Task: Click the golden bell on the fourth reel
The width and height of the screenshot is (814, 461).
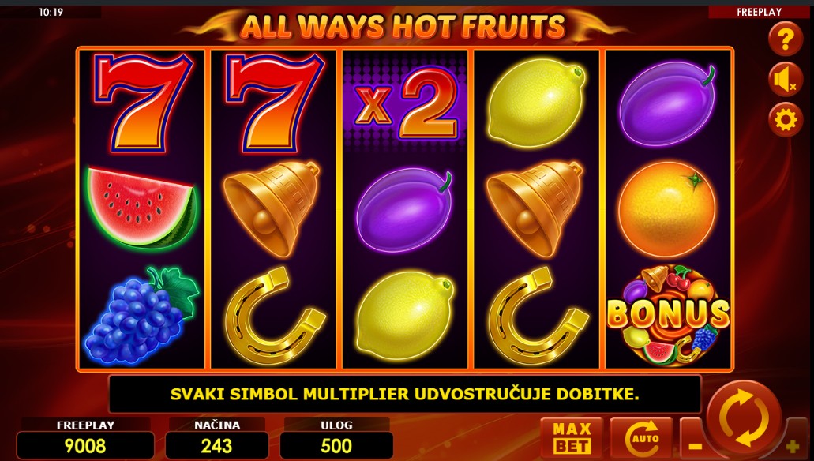Action: (x=536, y=208)
